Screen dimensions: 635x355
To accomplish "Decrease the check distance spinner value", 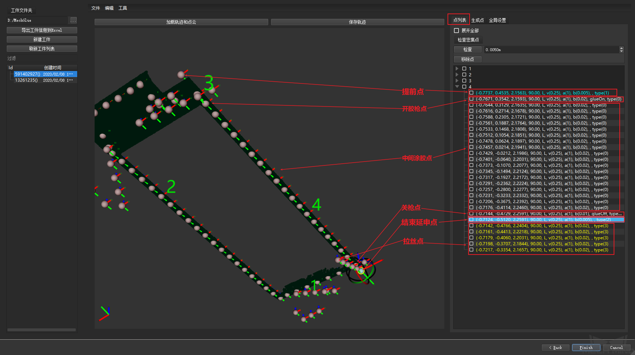I will point(621,51).
